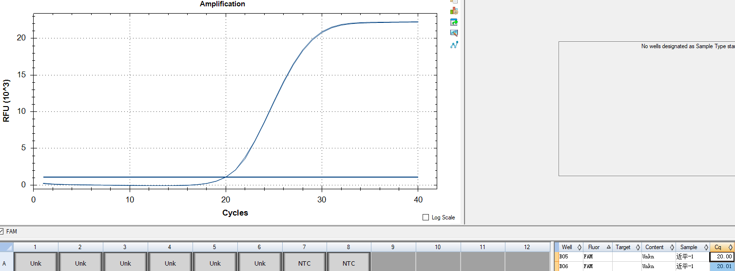Select plate row A header
This screenshot has height=271, width=735.
click(6, 262)
